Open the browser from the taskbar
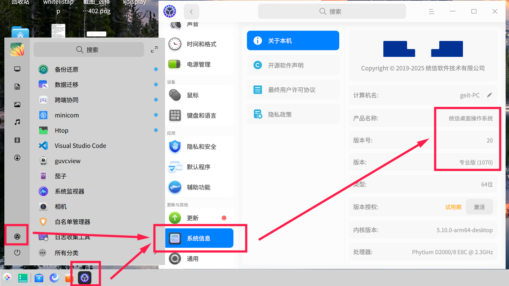 click(x=54, y=278)
